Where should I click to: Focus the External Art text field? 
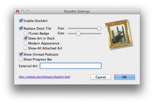pyautogui.click(x=71, y=66)
